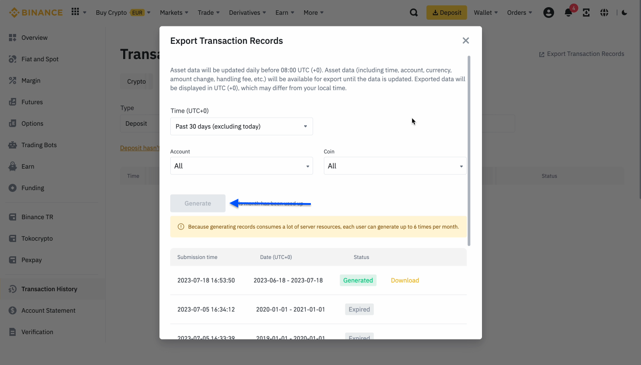Expand the Trade menu
Screen dimensions: 641x365
pyautogui.click(x=209, y=13)
